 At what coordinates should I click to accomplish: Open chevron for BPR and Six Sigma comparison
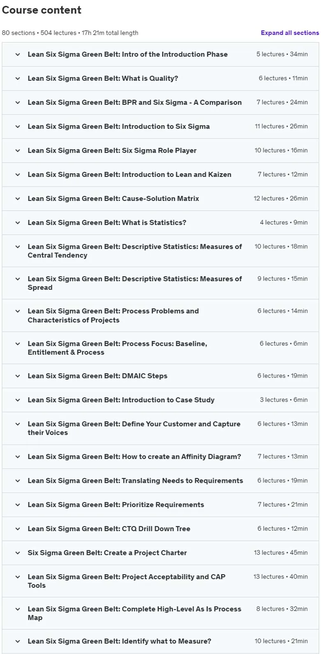click(17, 102)
